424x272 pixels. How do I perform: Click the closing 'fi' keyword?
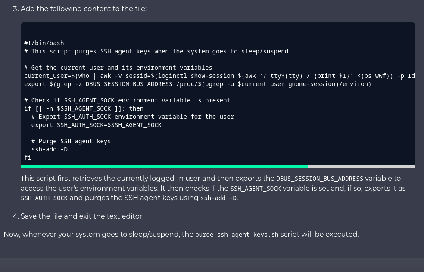pos(28,158)
